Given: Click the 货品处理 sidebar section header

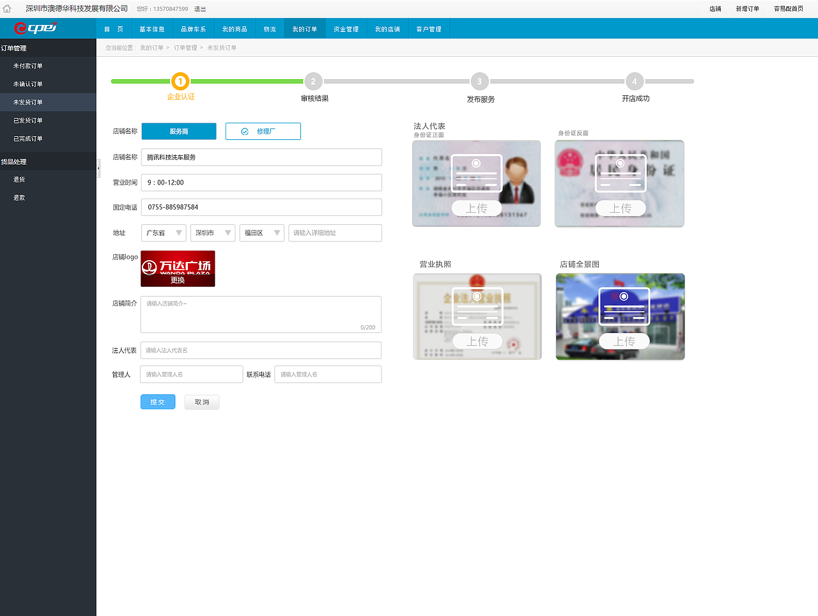Looking at the screenshot, I should 48,162.
